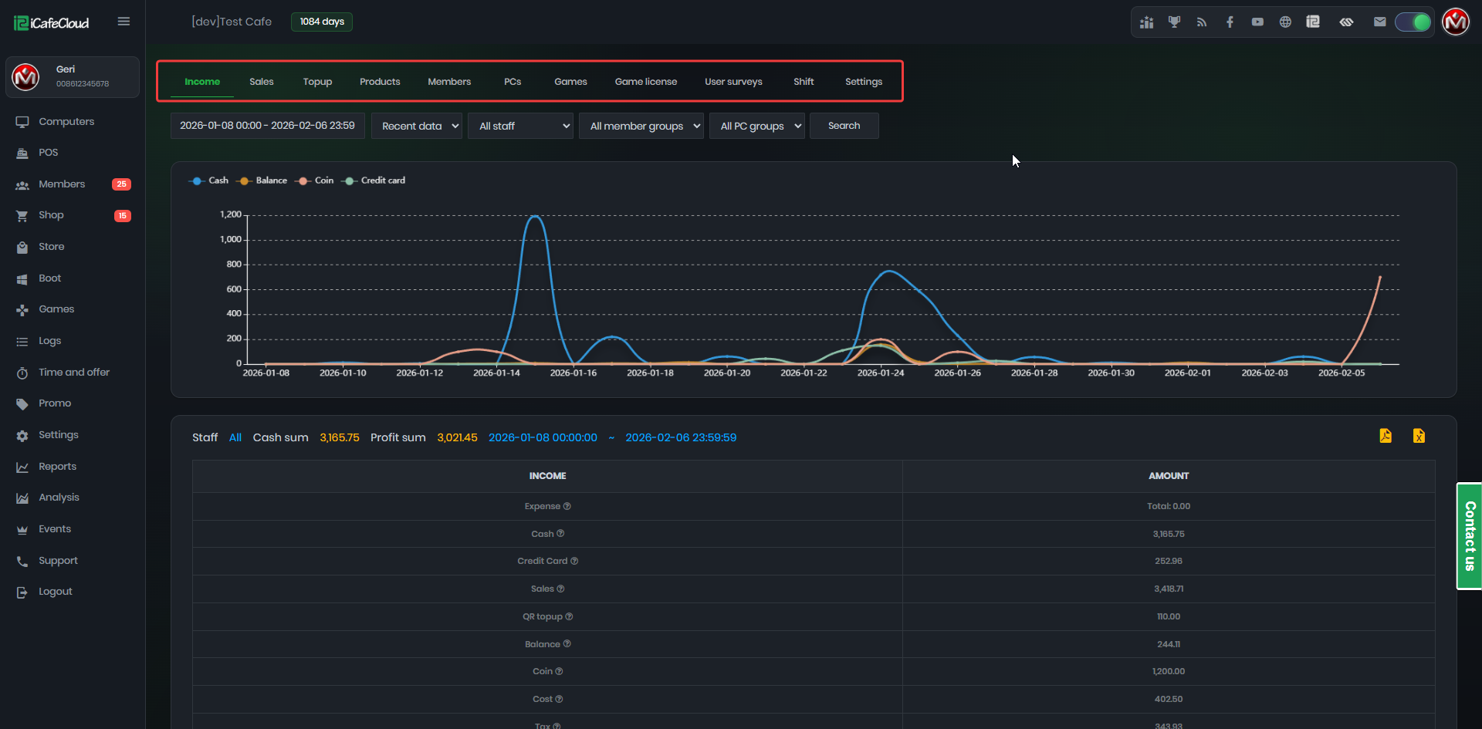Export income report to Excel file
The height and width of the screenshot is (729, 1482).
click(1419, 436)
